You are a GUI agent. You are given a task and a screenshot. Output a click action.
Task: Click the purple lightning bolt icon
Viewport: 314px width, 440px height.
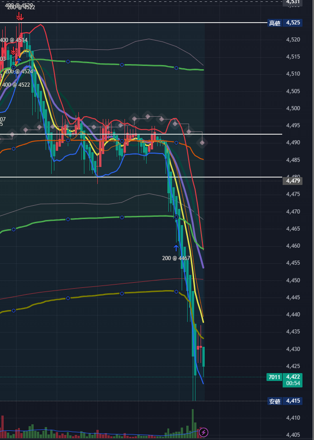pos(204,432)
